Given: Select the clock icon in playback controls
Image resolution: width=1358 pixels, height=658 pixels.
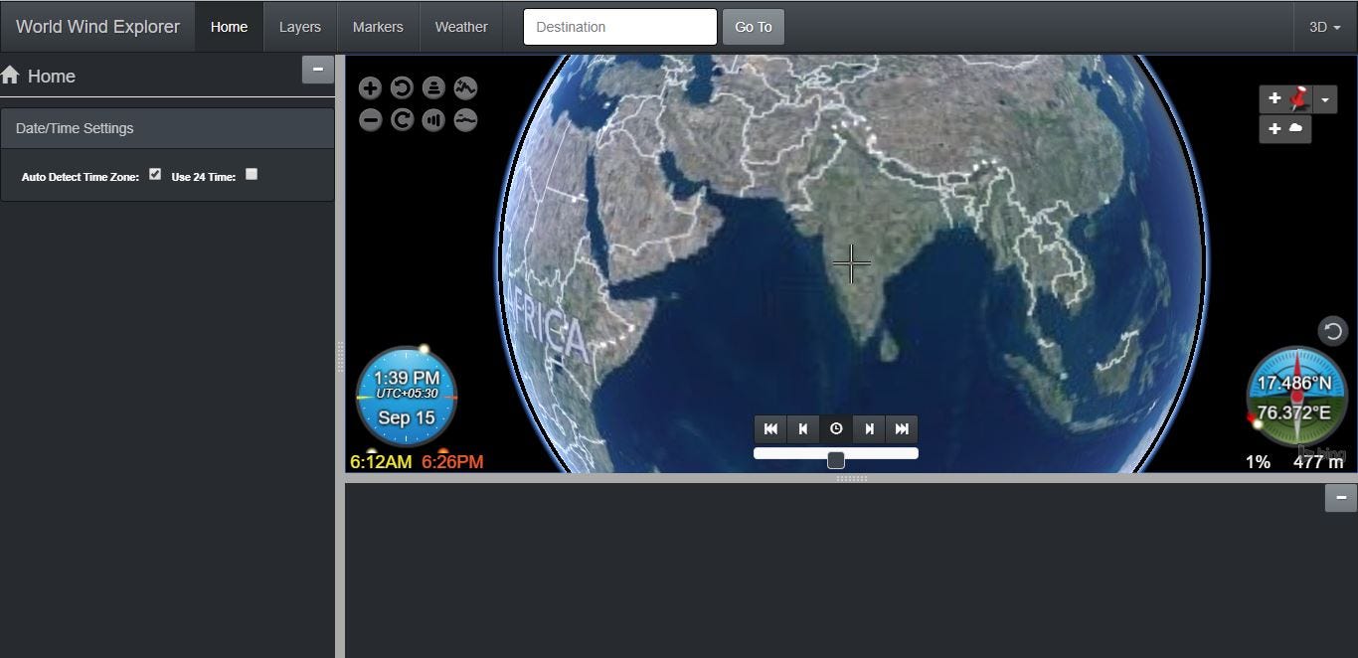Looking at the screenshot, I should [x=836, y=428].
